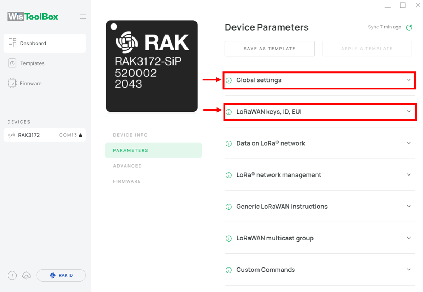Viewport: 423px width, 292px height.
Task: Click the cloud sync status icon
Action: 26,275
